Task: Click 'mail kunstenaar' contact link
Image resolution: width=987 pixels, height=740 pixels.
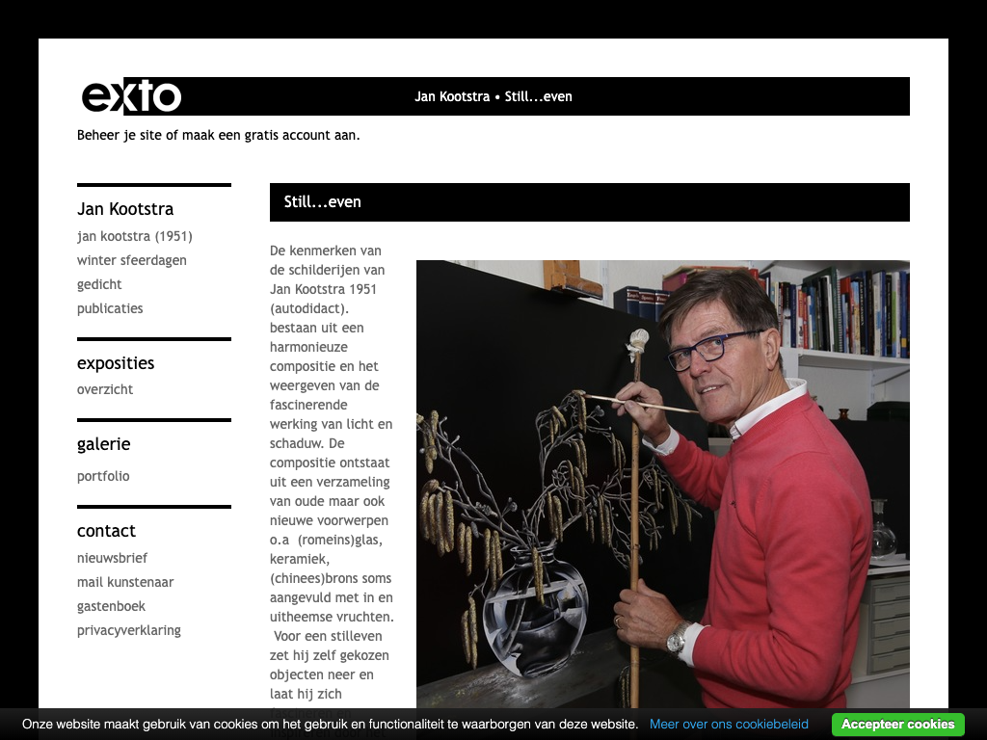Action: click(125, 582)
